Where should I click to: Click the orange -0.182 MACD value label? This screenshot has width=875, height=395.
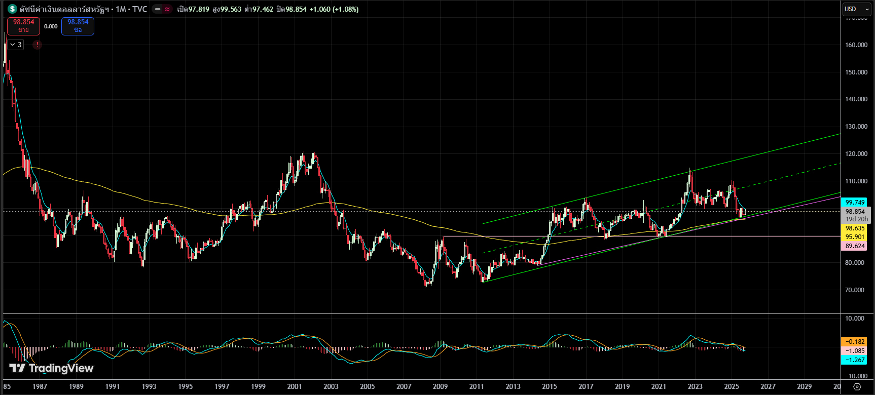pos(855,342)
